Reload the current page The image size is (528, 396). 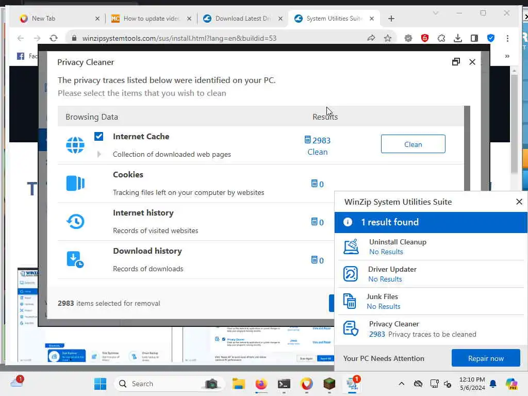[x=54, y=38]
